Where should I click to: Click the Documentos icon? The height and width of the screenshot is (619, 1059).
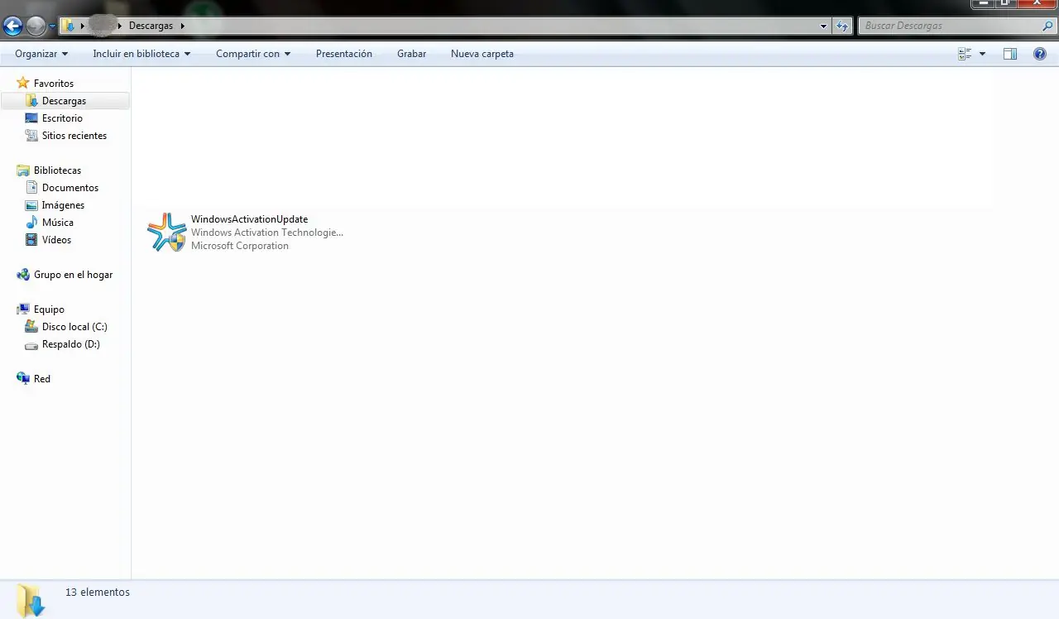coord(31,188)
